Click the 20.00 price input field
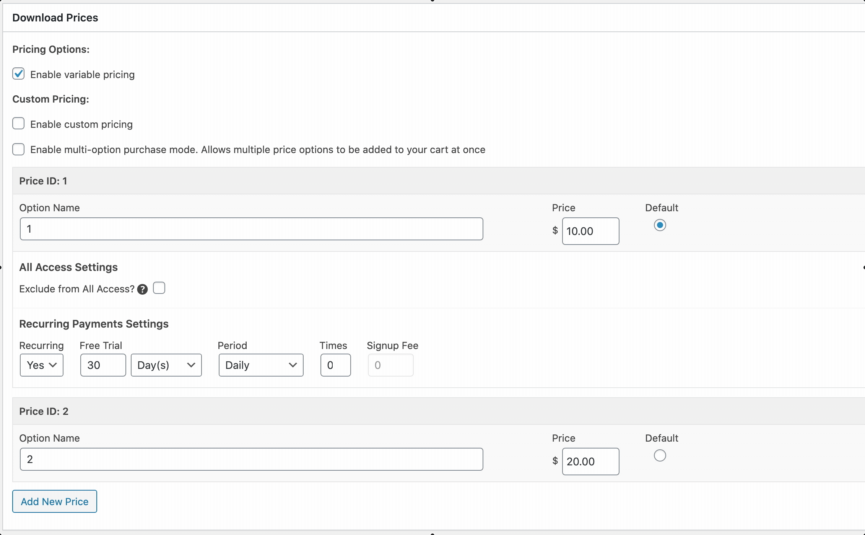Screen dimensions: 865x535 pyautogui.click(x=590, y=462)
